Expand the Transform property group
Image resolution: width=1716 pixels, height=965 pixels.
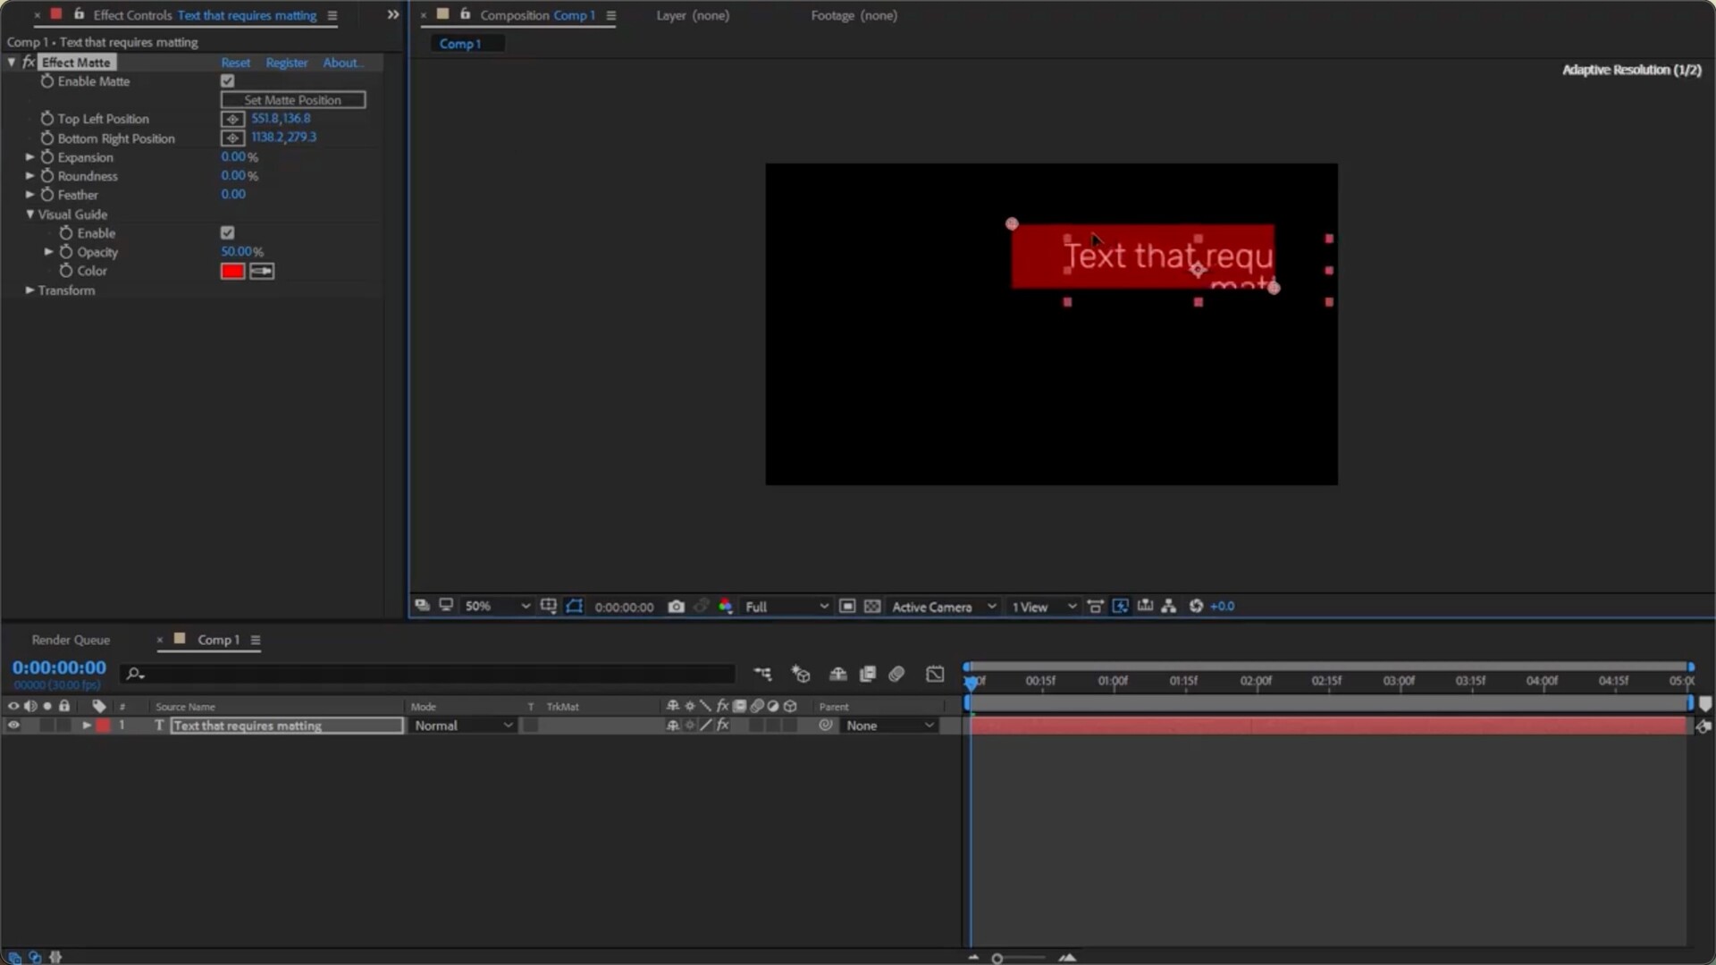tap(29, 290)
